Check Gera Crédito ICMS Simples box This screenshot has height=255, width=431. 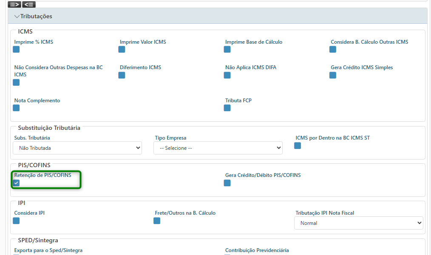[333, 75]
